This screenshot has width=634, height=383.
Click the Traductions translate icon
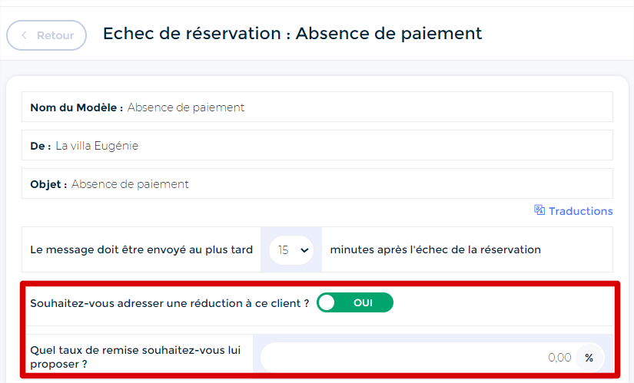(x=539, y=210)
